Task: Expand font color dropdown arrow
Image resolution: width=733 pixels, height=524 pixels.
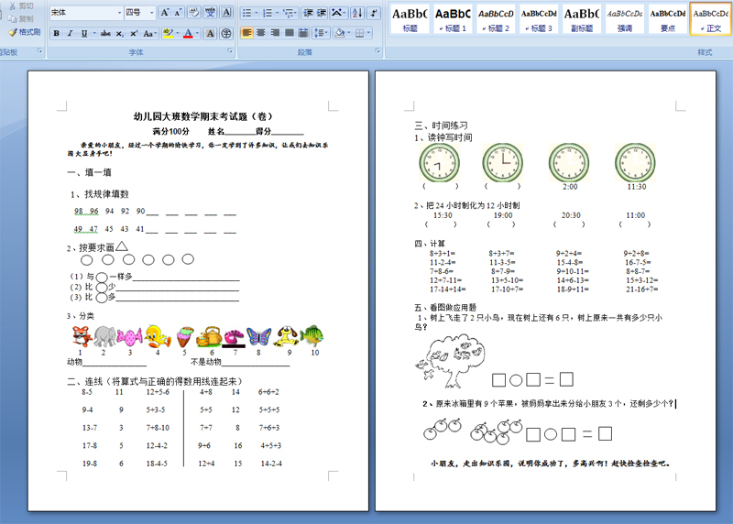Action: [x=197, y=33]
